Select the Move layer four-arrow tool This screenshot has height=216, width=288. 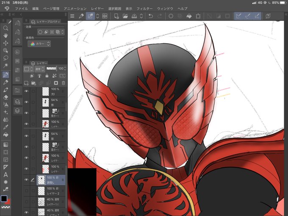pos(6,43)
